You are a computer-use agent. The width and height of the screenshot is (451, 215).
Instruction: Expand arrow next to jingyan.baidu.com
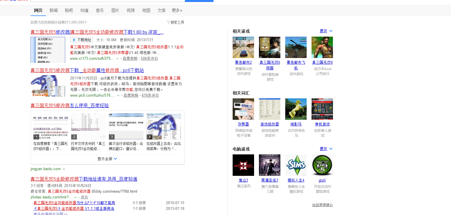[64, 169]
